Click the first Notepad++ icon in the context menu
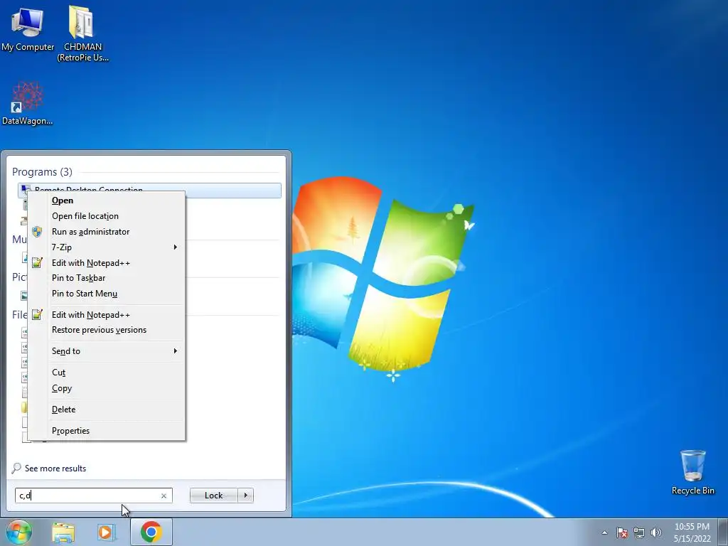The height and width of the screenshot is (546, 728). click(x=37, y=263)
